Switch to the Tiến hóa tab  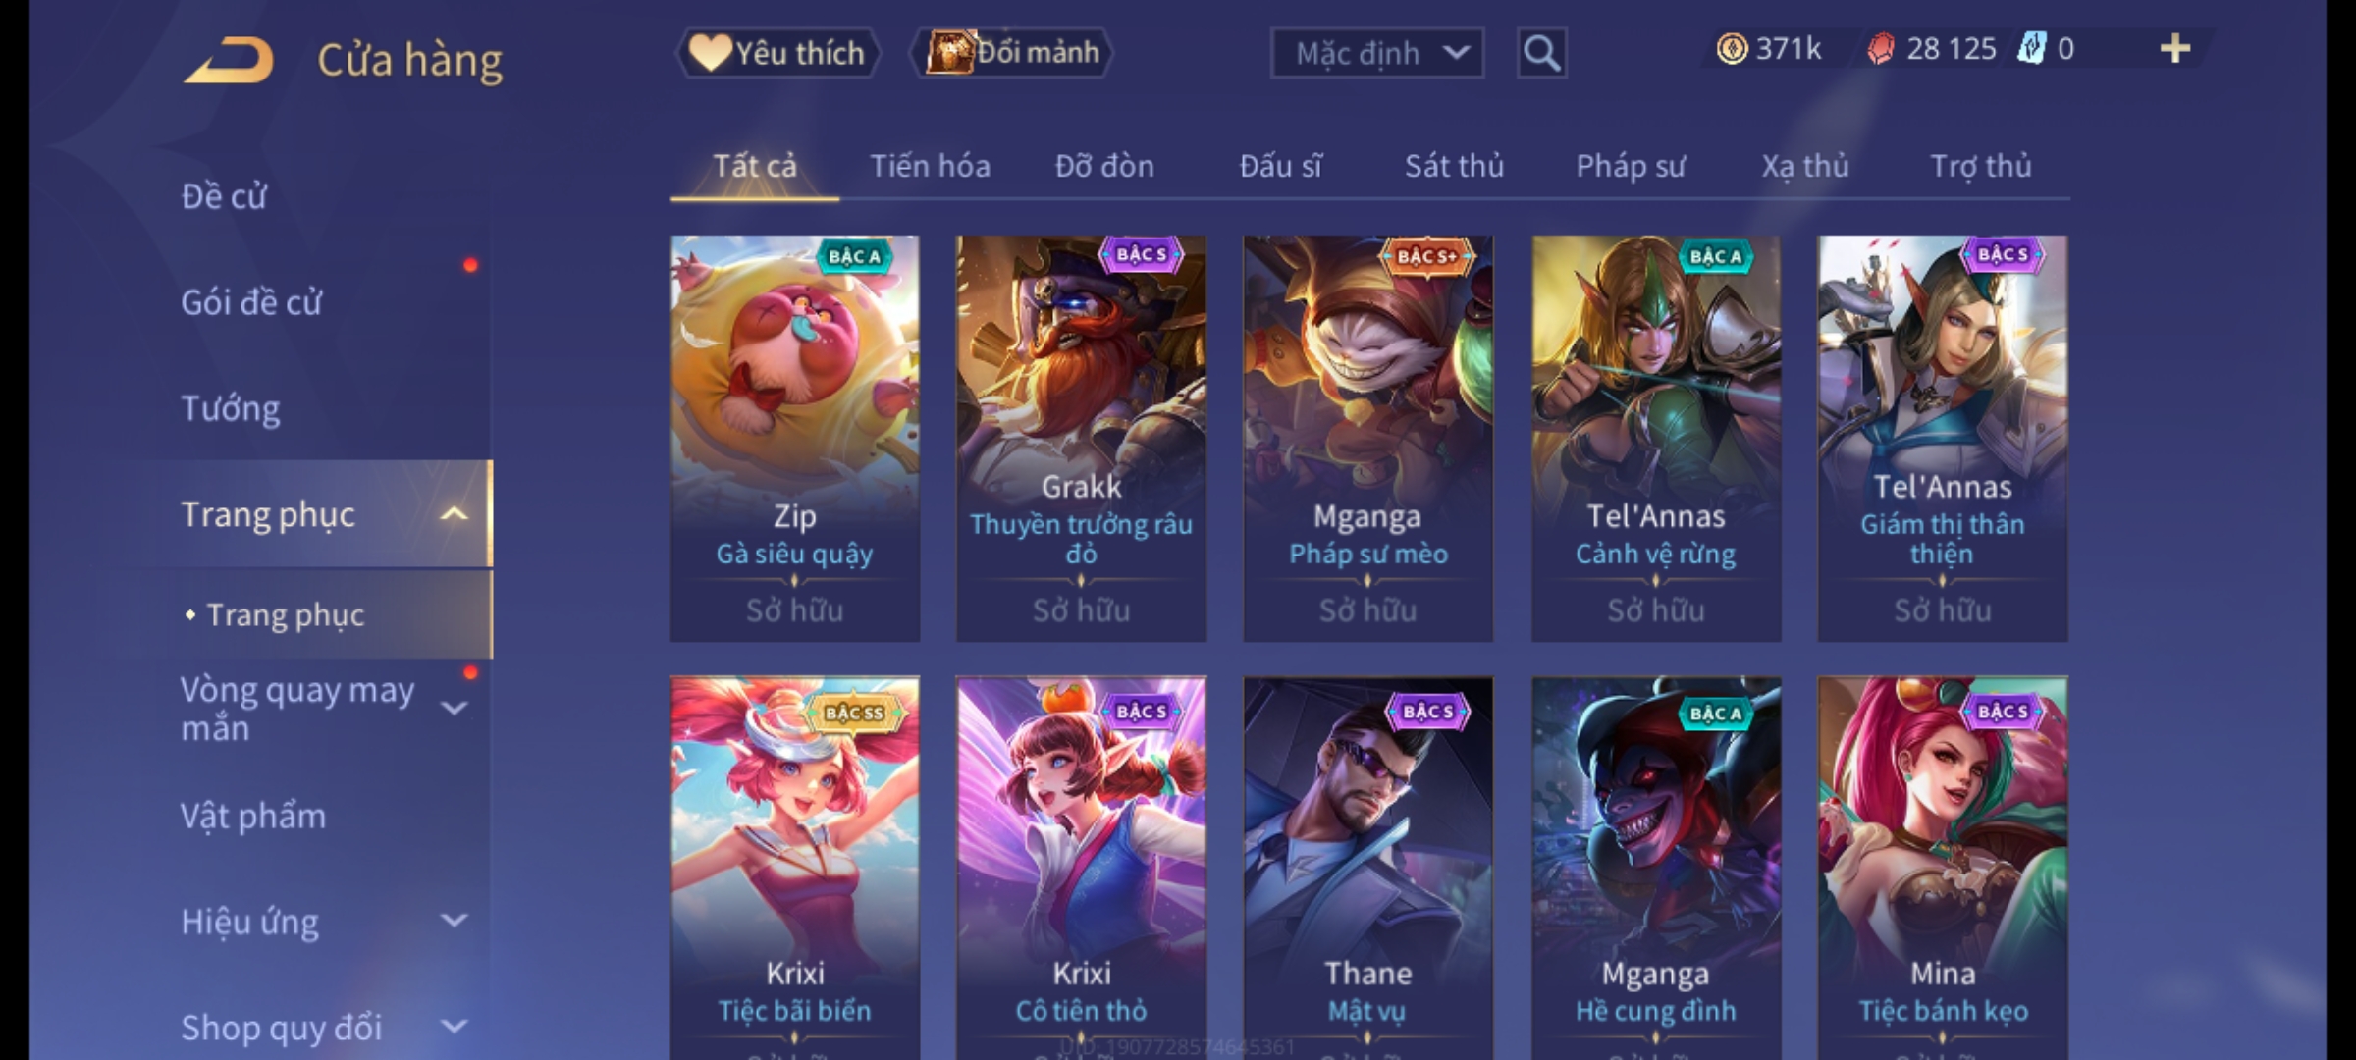930,166
